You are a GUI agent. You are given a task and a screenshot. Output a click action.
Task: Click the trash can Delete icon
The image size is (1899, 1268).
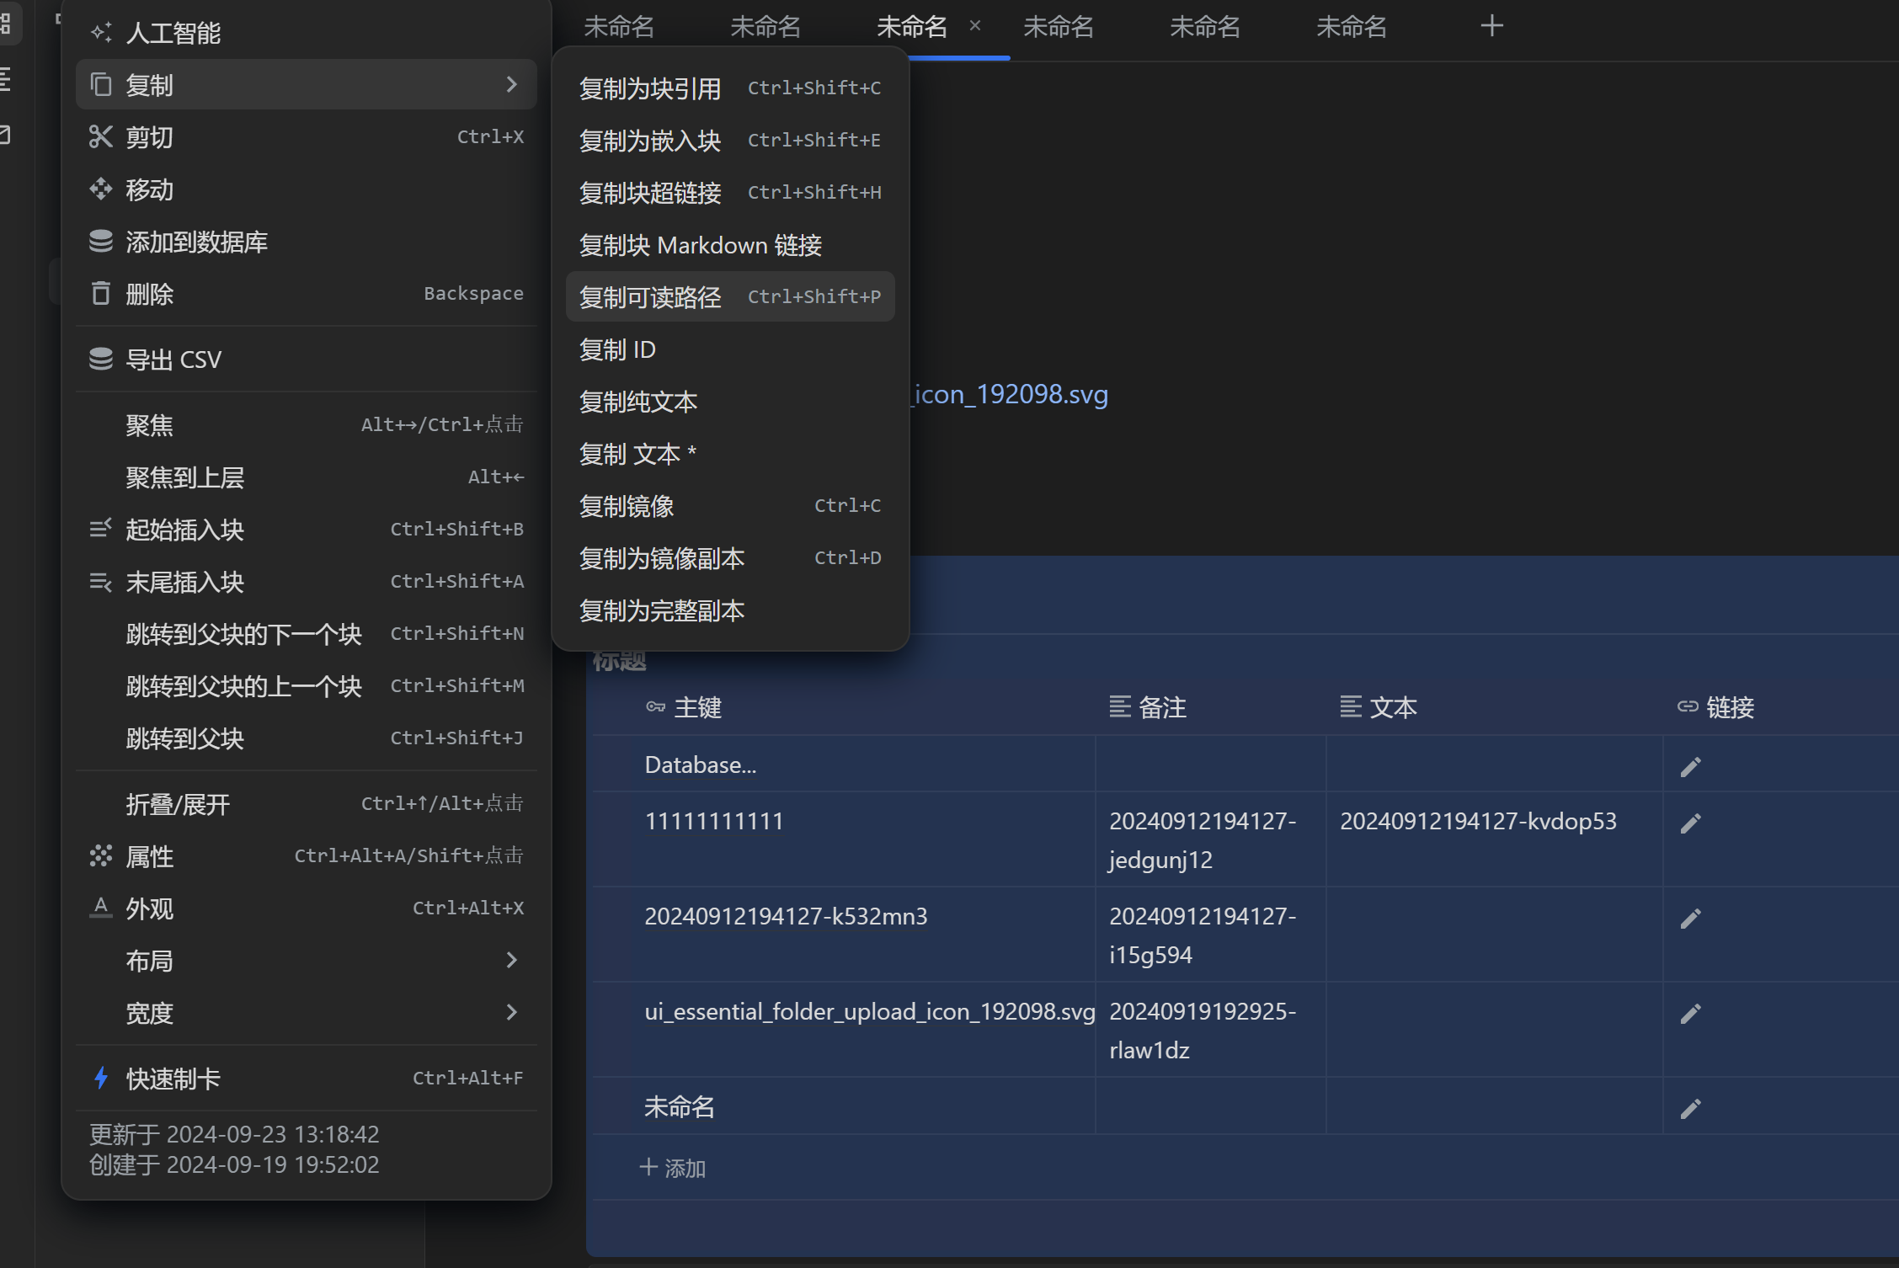click(101, 294)
